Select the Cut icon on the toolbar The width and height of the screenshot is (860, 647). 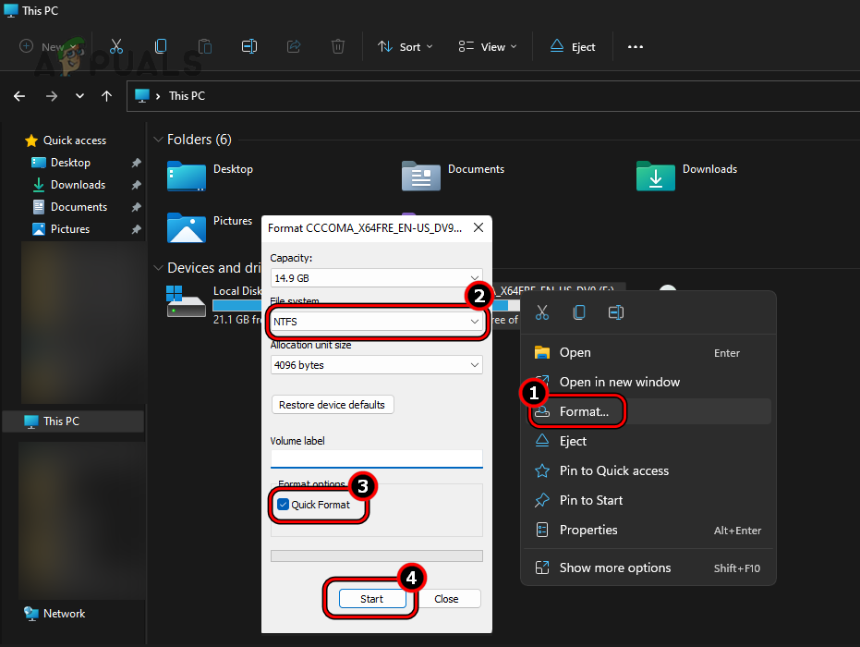click(115, 46)
